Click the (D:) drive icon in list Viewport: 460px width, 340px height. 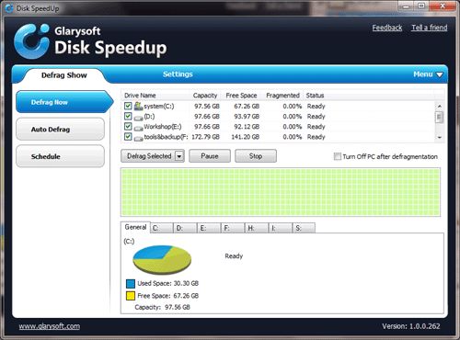tap(139, 118)
